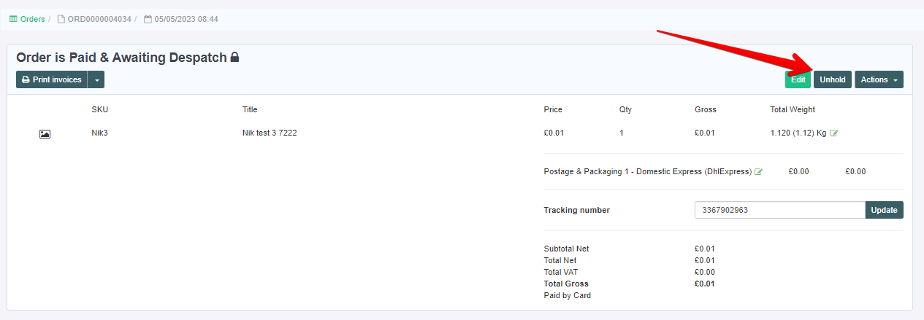Go to Orders breadcrumb link
Image resolution: width=924 pixels, height=320 pixels.
(32, 19)
